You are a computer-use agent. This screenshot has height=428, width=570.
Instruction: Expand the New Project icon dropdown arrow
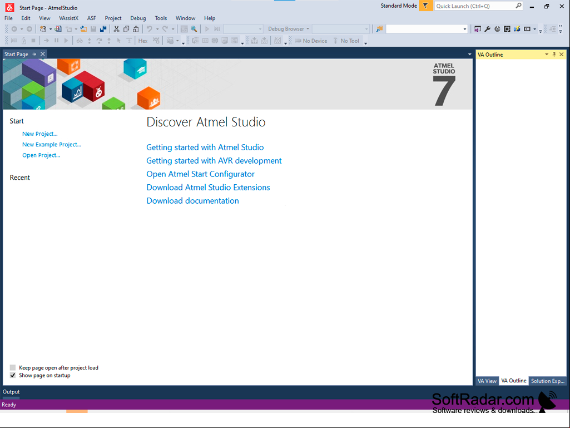[x=50, y=29]
